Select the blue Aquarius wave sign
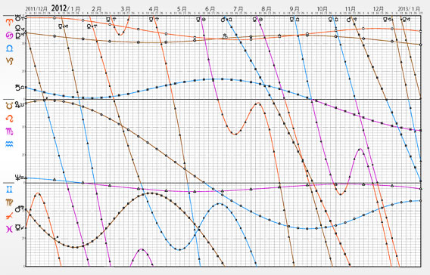430x275 pixels. click(x=10, y=144)
